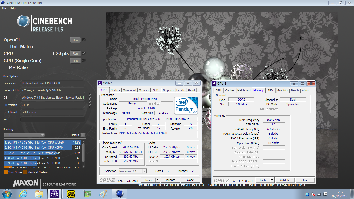354x199 pixels.
Task: Click the Tools button in left CPU-Z window
Action: tap(148, 180)
